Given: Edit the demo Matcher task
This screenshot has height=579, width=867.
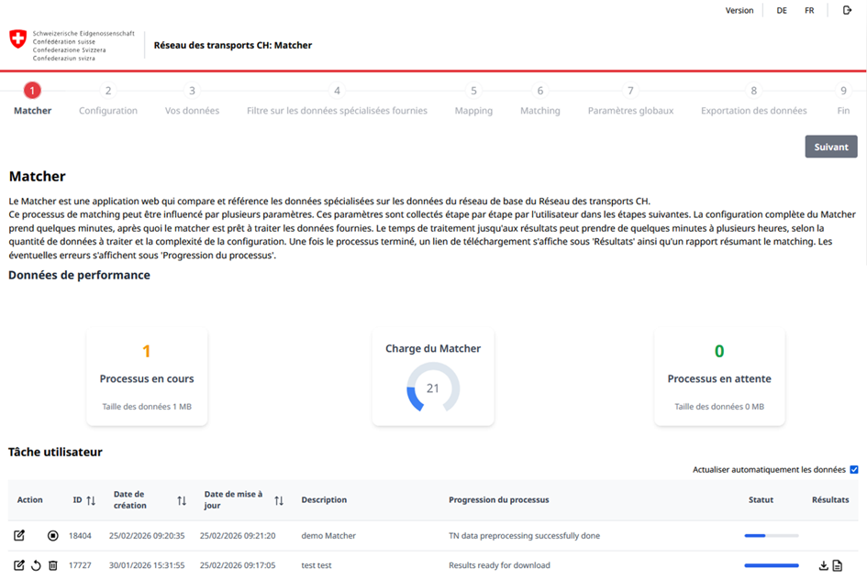Looking at the screenshot, I should [19, 536].
